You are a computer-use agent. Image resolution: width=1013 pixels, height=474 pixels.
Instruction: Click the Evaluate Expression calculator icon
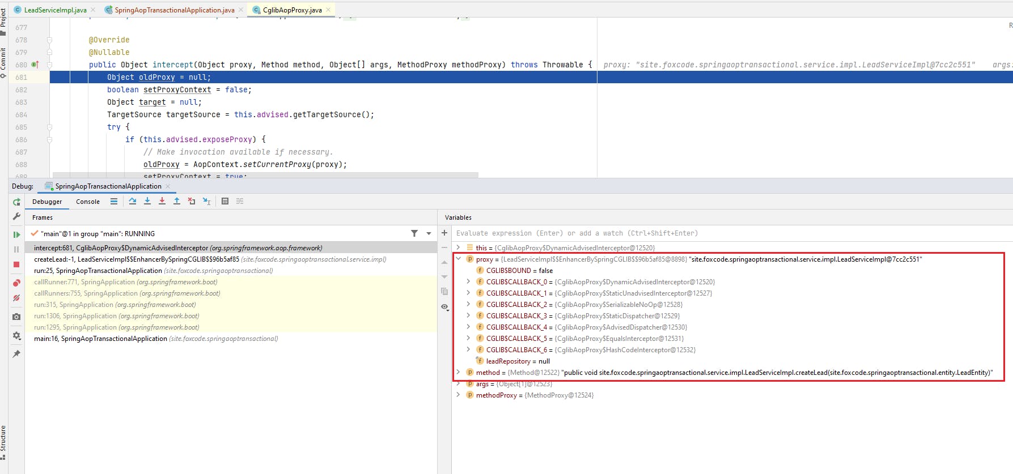click(225, 201)
